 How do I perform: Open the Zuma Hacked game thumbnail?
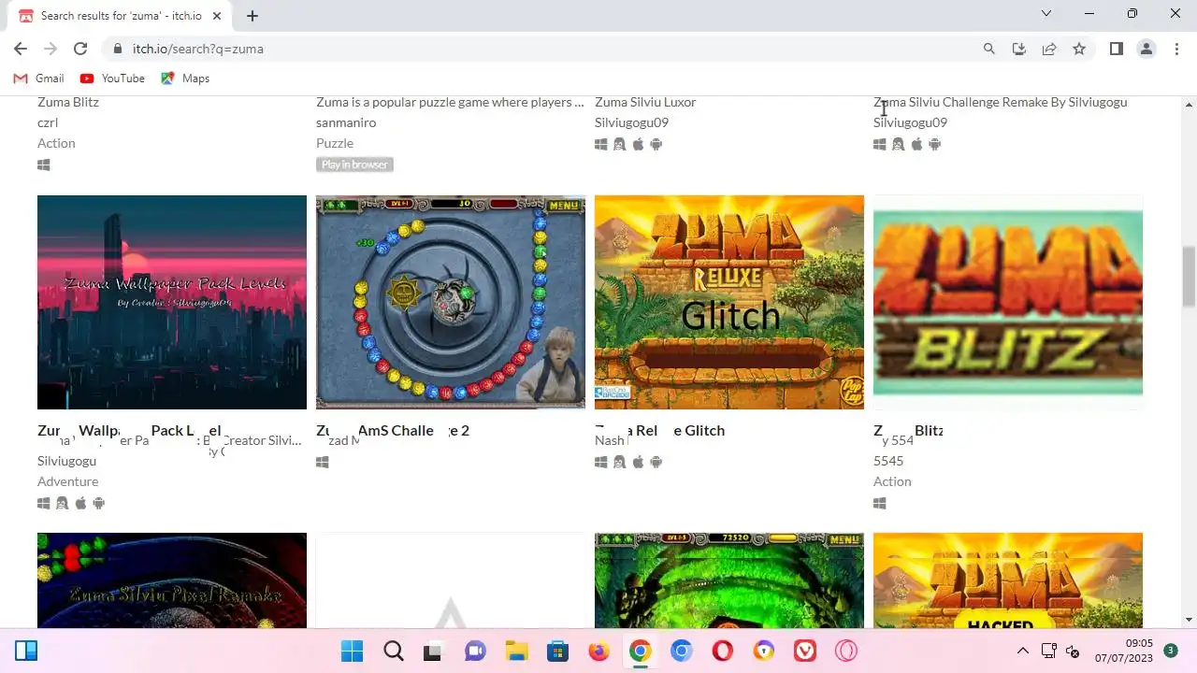1008,580
